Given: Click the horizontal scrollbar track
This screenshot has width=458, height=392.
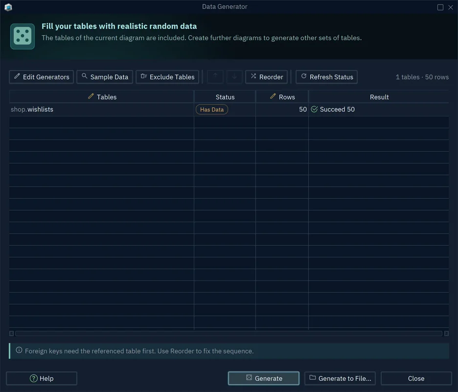Looking at the screenshot, I should click(x=229, y=333).
